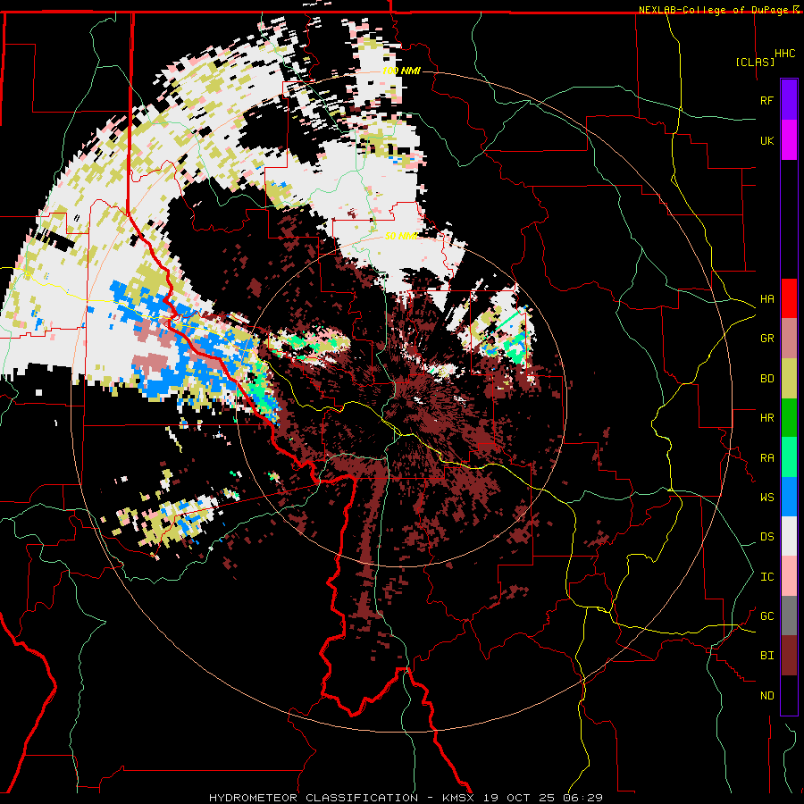The width and height of the screenshot is (804, 804).
Task: Click the olive yellow BD legend color block
Action: click(789, 379)
